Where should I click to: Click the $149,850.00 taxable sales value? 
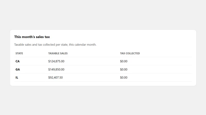click(56, 69)
